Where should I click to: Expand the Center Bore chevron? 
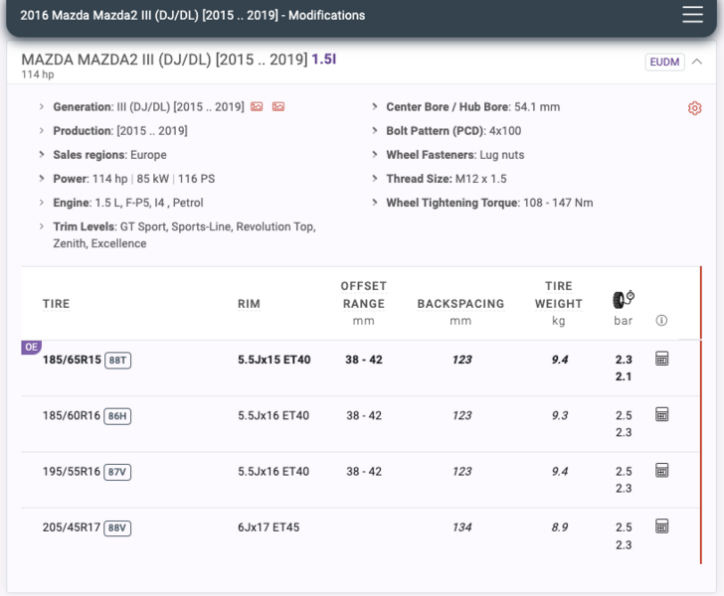[375, 106]
